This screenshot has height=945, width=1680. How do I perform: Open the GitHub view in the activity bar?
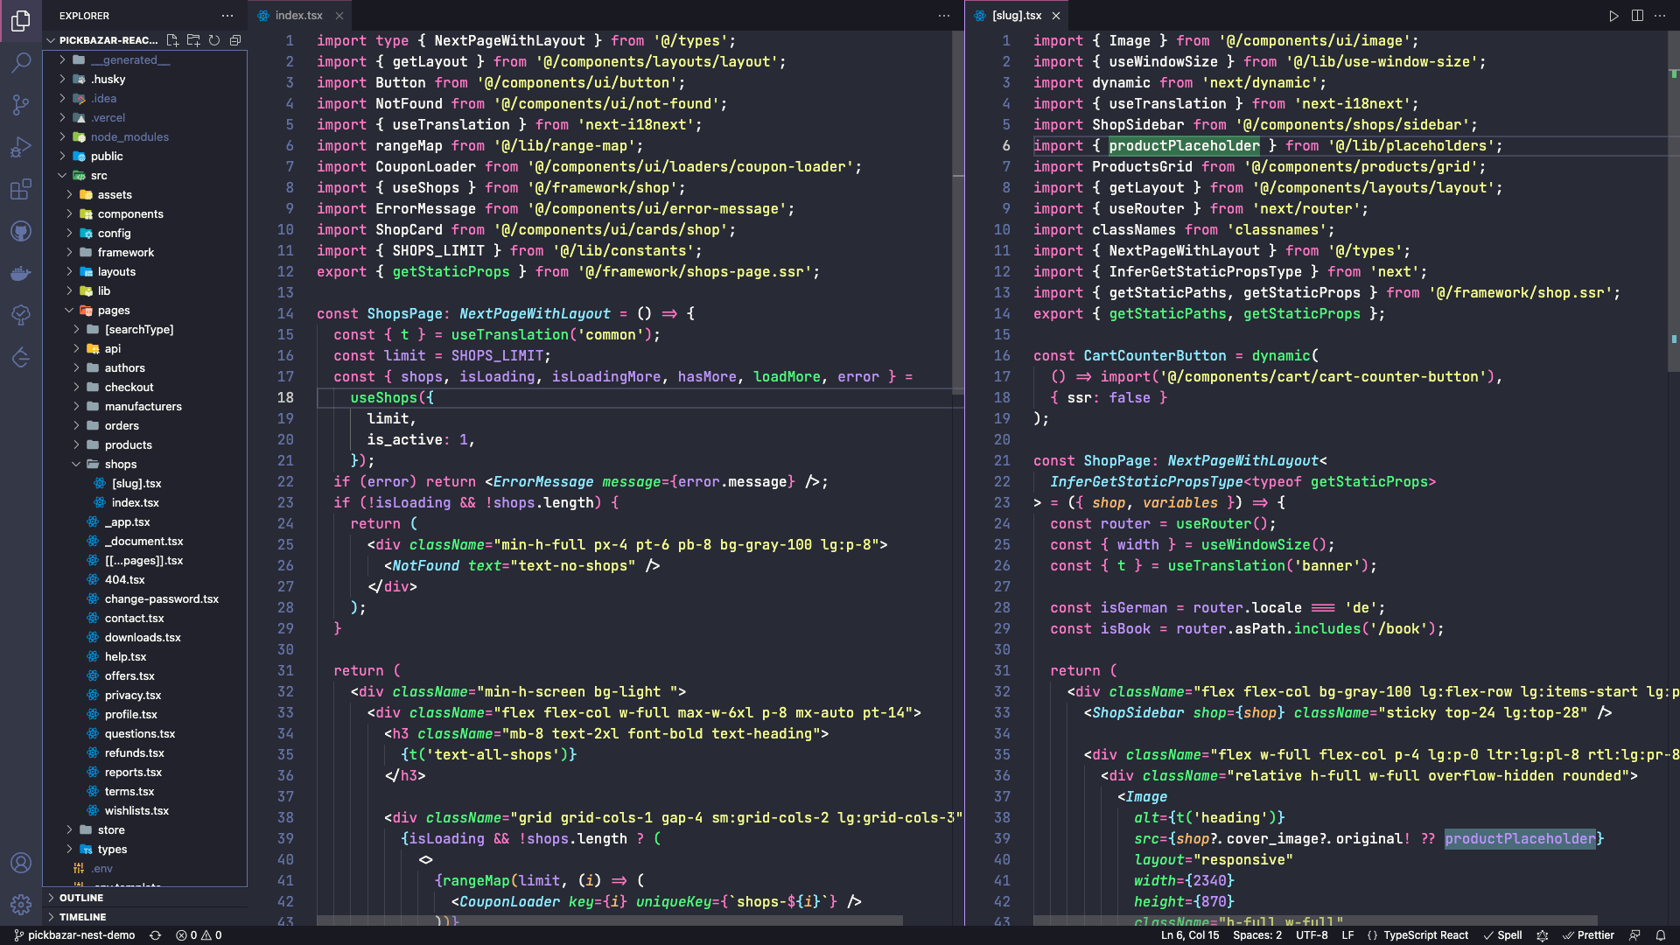click(21, 231)
